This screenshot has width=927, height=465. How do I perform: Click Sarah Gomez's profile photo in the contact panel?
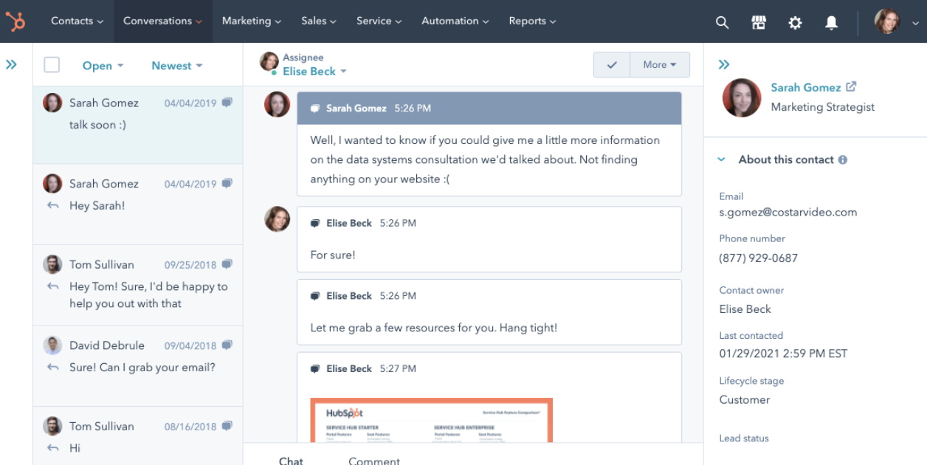tap(741, 97)
